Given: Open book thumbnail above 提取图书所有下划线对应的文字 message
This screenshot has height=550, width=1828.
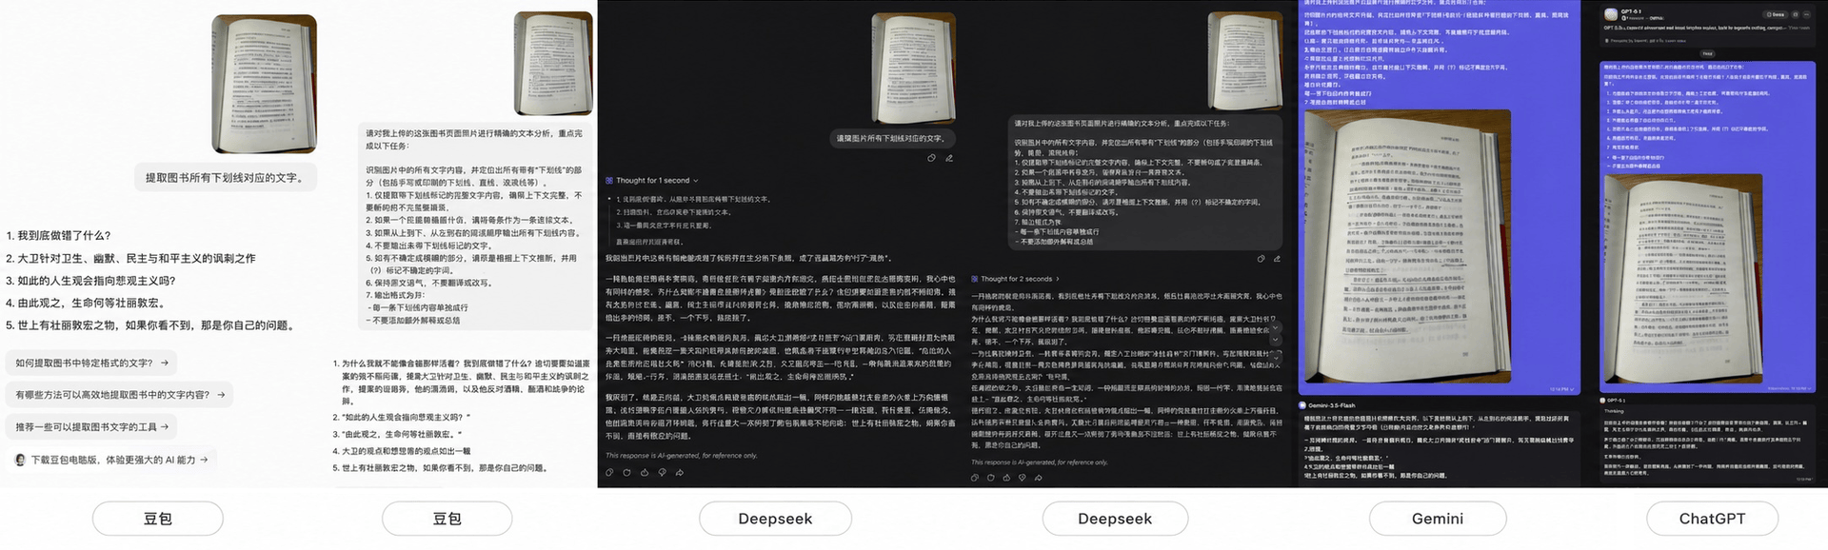Looking at the screenshot, I should [265, 83].
